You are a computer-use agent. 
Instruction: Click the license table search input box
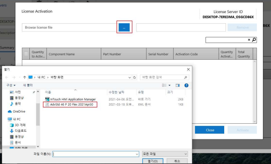[226, 40]
